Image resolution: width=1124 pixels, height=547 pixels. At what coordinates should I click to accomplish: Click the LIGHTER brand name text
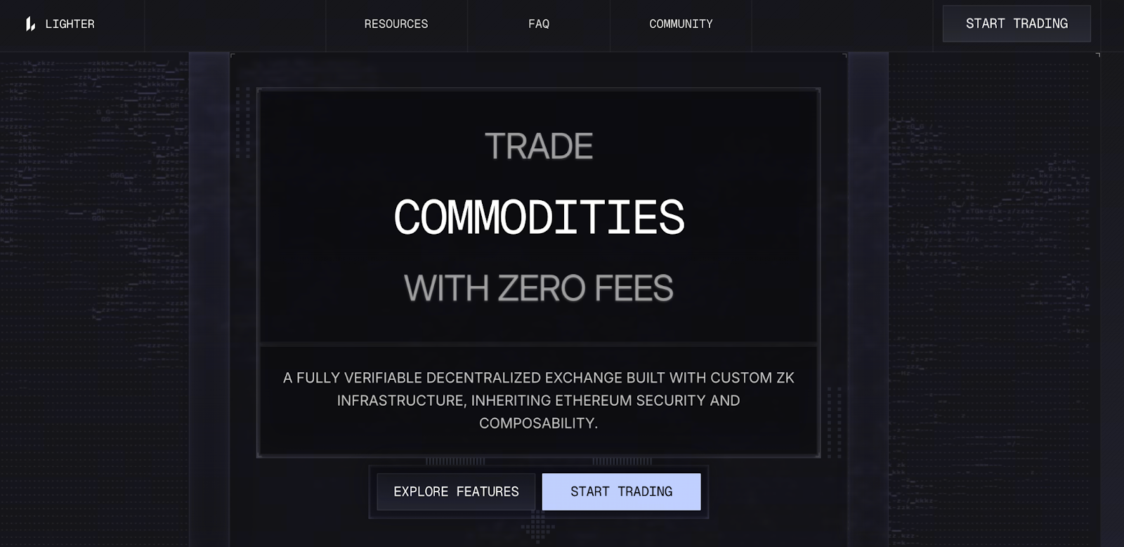[70, 24]
